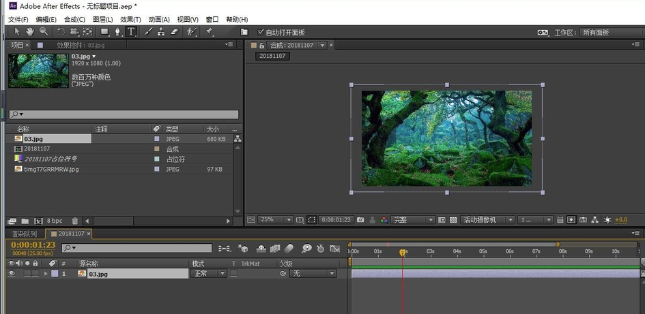Toggle the preserve transparency box for 03.jpg

233,273
